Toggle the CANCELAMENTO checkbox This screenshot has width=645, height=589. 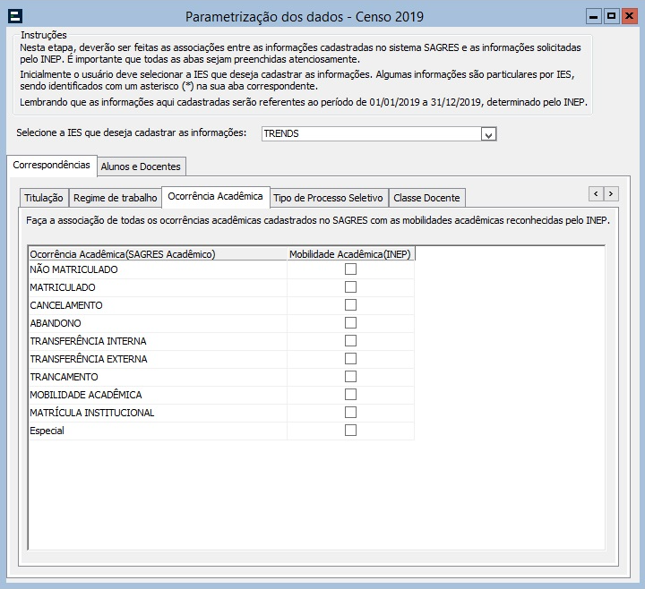[350, 305]
